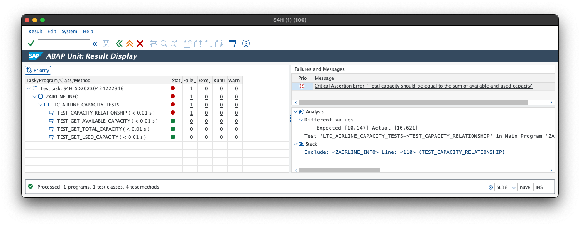Click the Save diskette icon

pos(106,44)
